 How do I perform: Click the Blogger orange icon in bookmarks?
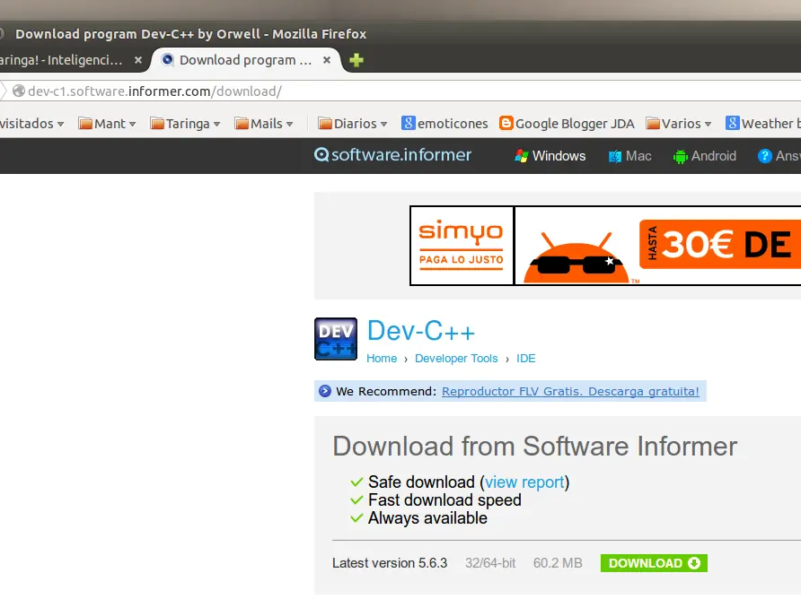(x=506, y=123)
